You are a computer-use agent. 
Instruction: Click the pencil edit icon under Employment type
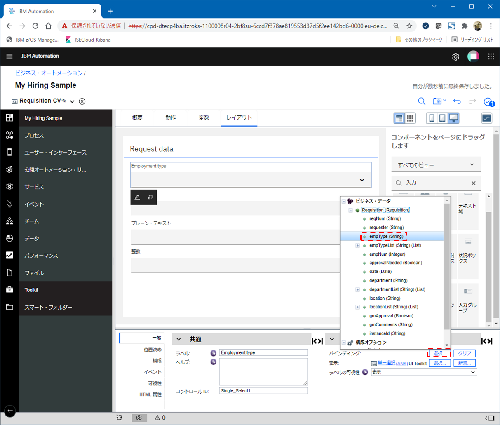click(137, 197)
